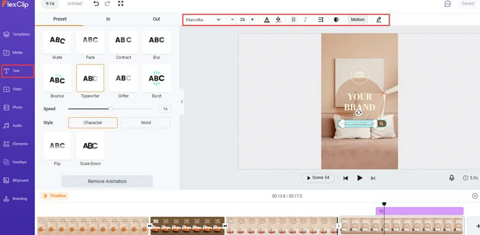Open the Media sidebar section
The height and width of the screenshot is (235, 480).
click(x=14, y=53)
